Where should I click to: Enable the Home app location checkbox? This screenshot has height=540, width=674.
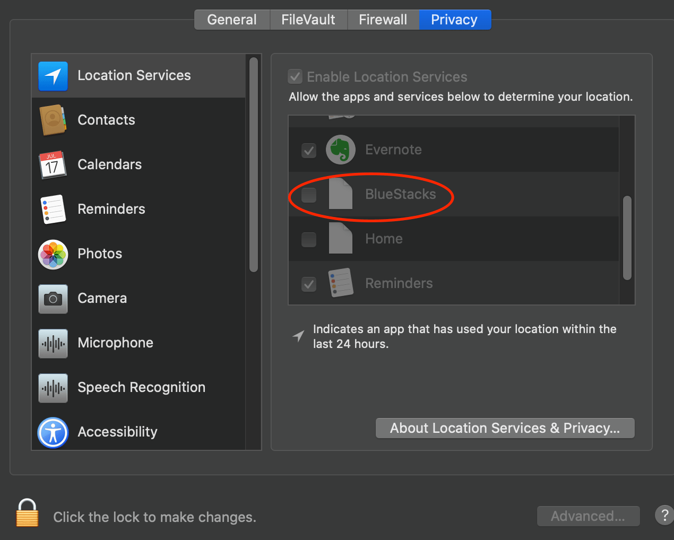(x=309, y=239)
